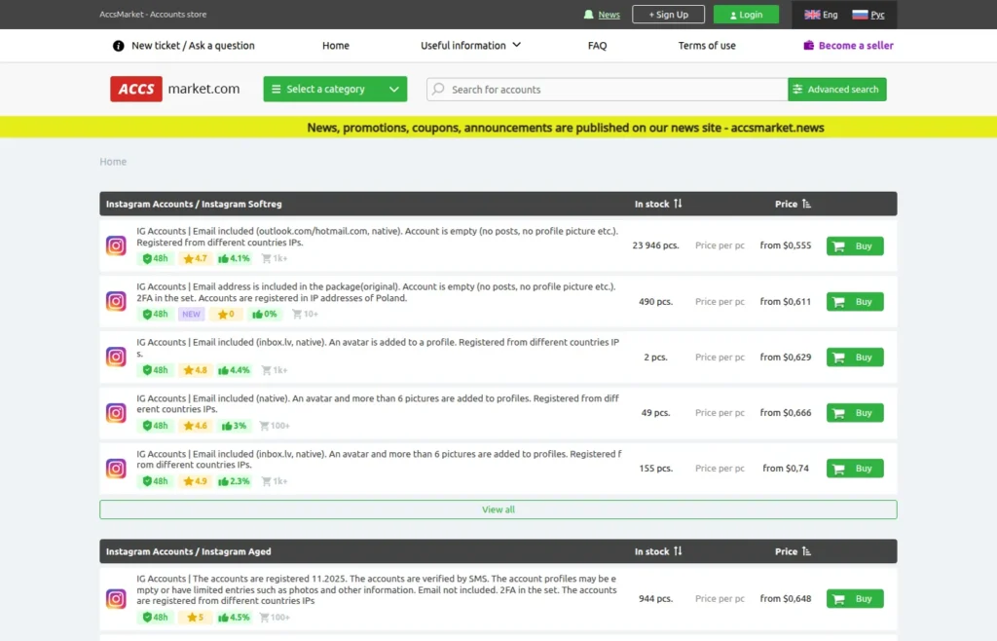Click Instagram icon of 155 pcs. listing

[x=116, y=468]
